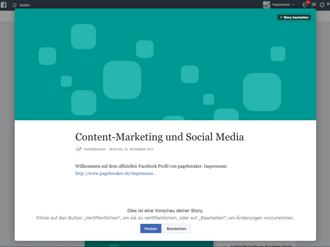Click the headline Content-Marketing und Social Media
The width and height of the screenshot is (330, 247).
159,137
